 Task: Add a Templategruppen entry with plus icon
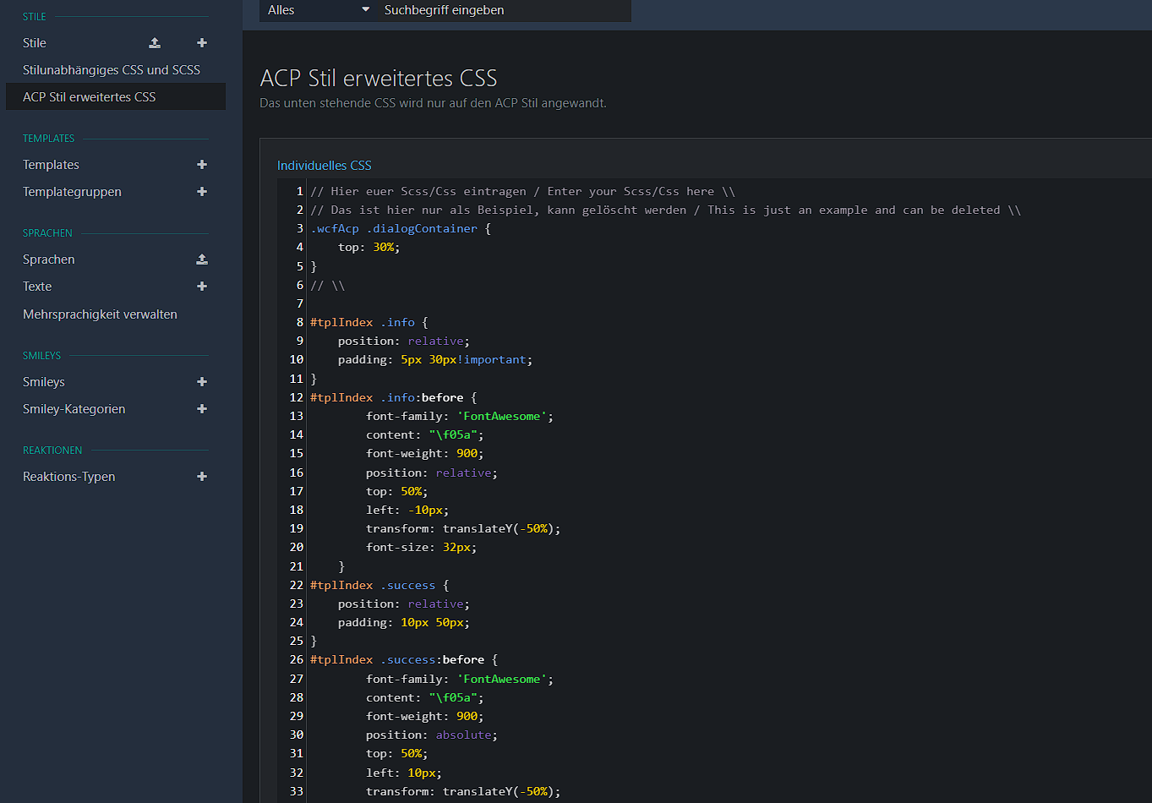pos(202,192)
